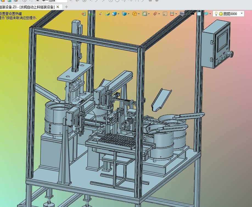
Task: Close the 水阀自动上料组装设备 tab
Action: click(x=58, y=7)
